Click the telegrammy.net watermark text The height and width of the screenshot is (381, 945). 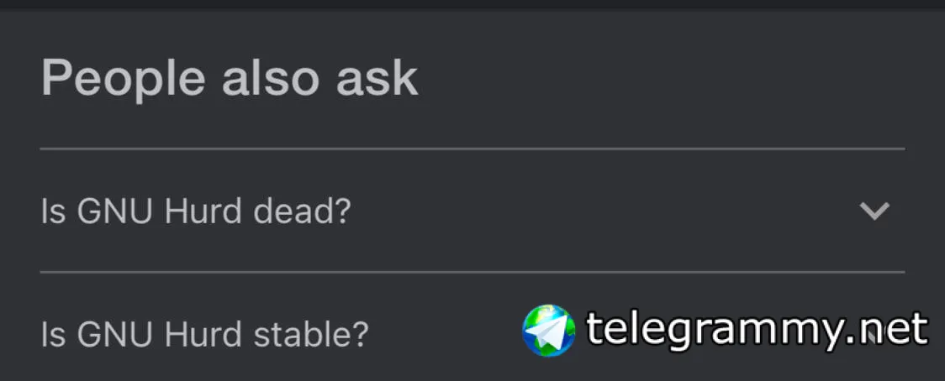click(757, 330)
